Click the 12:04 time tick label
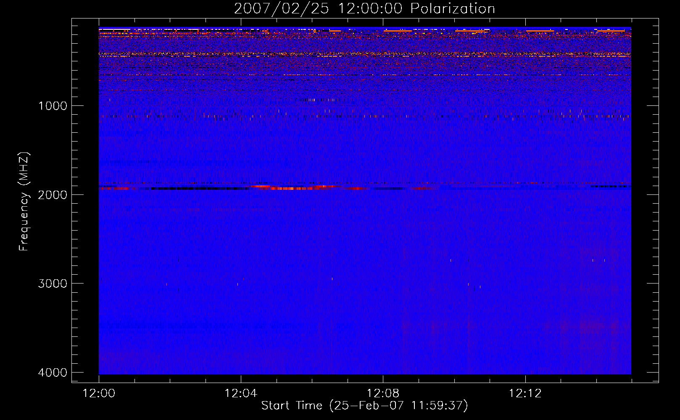The width and height of the screenshot is (680, 420). pyautogui.click(x=241, y=394)
